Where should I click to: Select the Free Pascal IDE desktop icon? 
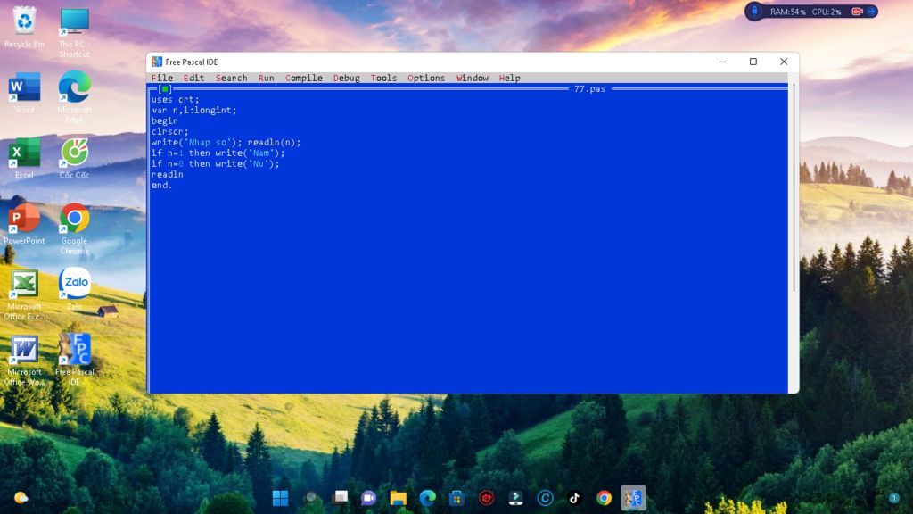click(x=74, y=359)
